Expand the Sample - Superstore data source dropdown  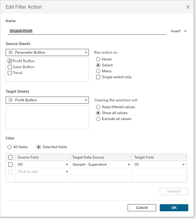pyautogui.click(x=129, y=164)
